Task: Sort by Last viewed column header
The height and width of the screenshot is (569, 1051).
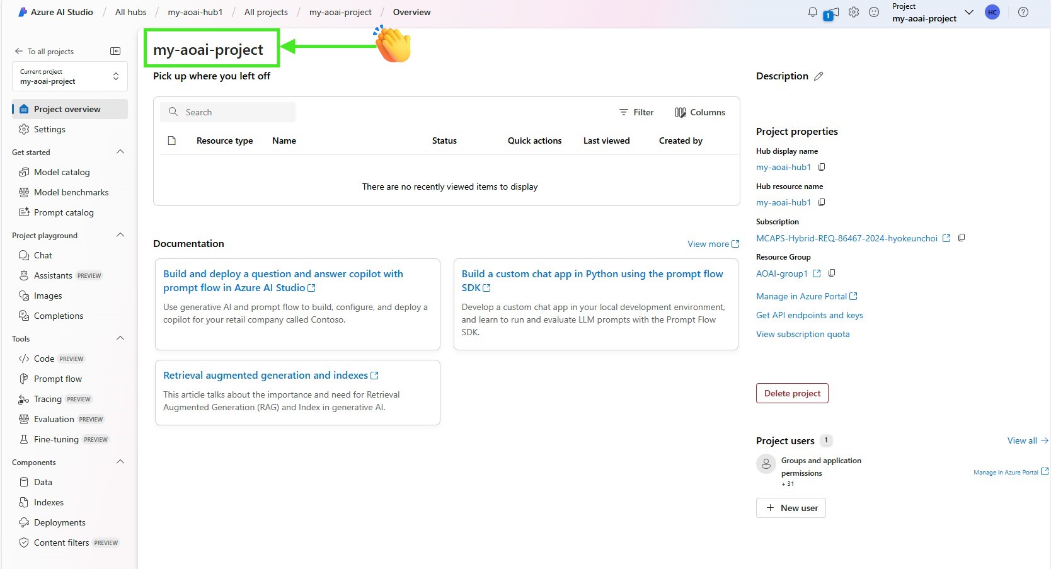Action: coord(606,141)
